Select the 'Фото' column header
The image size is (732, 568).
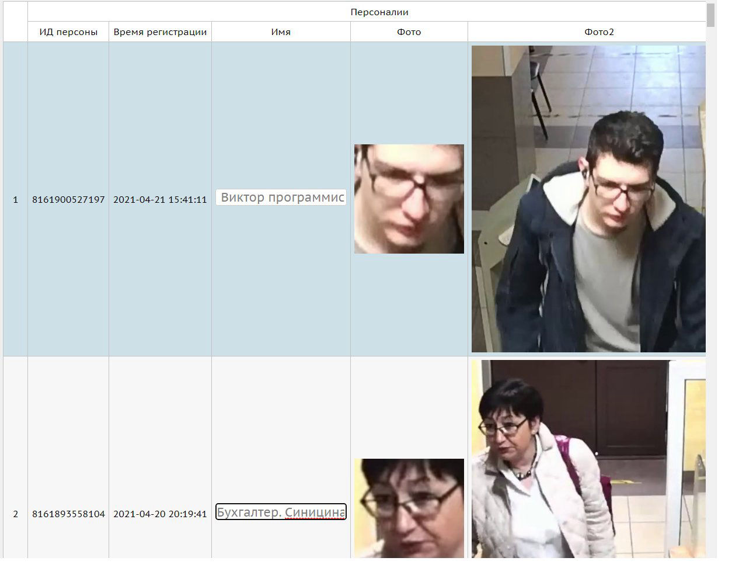point(409,32)
